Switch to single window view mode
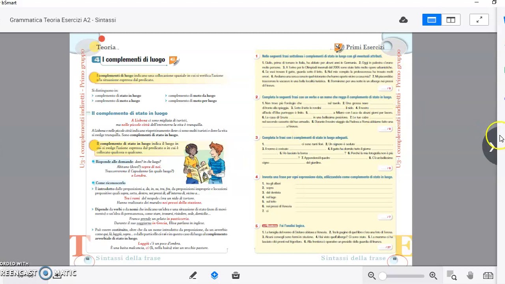This screenshot has width=505, height=284. (432, 20)
